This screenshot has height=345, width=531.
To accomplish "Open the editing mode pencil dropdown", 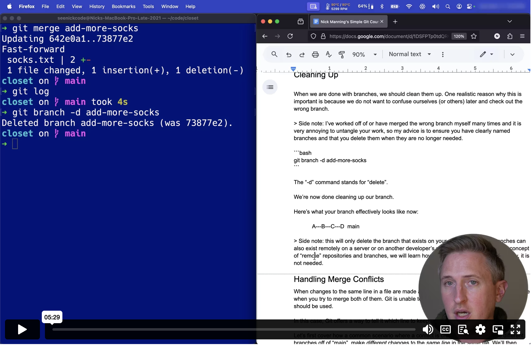I will (x=486, y=54).
